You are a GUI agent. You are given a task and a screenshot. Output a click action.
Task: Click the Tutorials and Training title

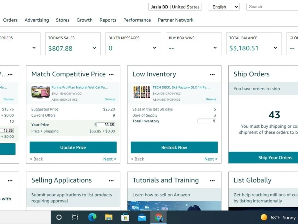tap(165, 180)
